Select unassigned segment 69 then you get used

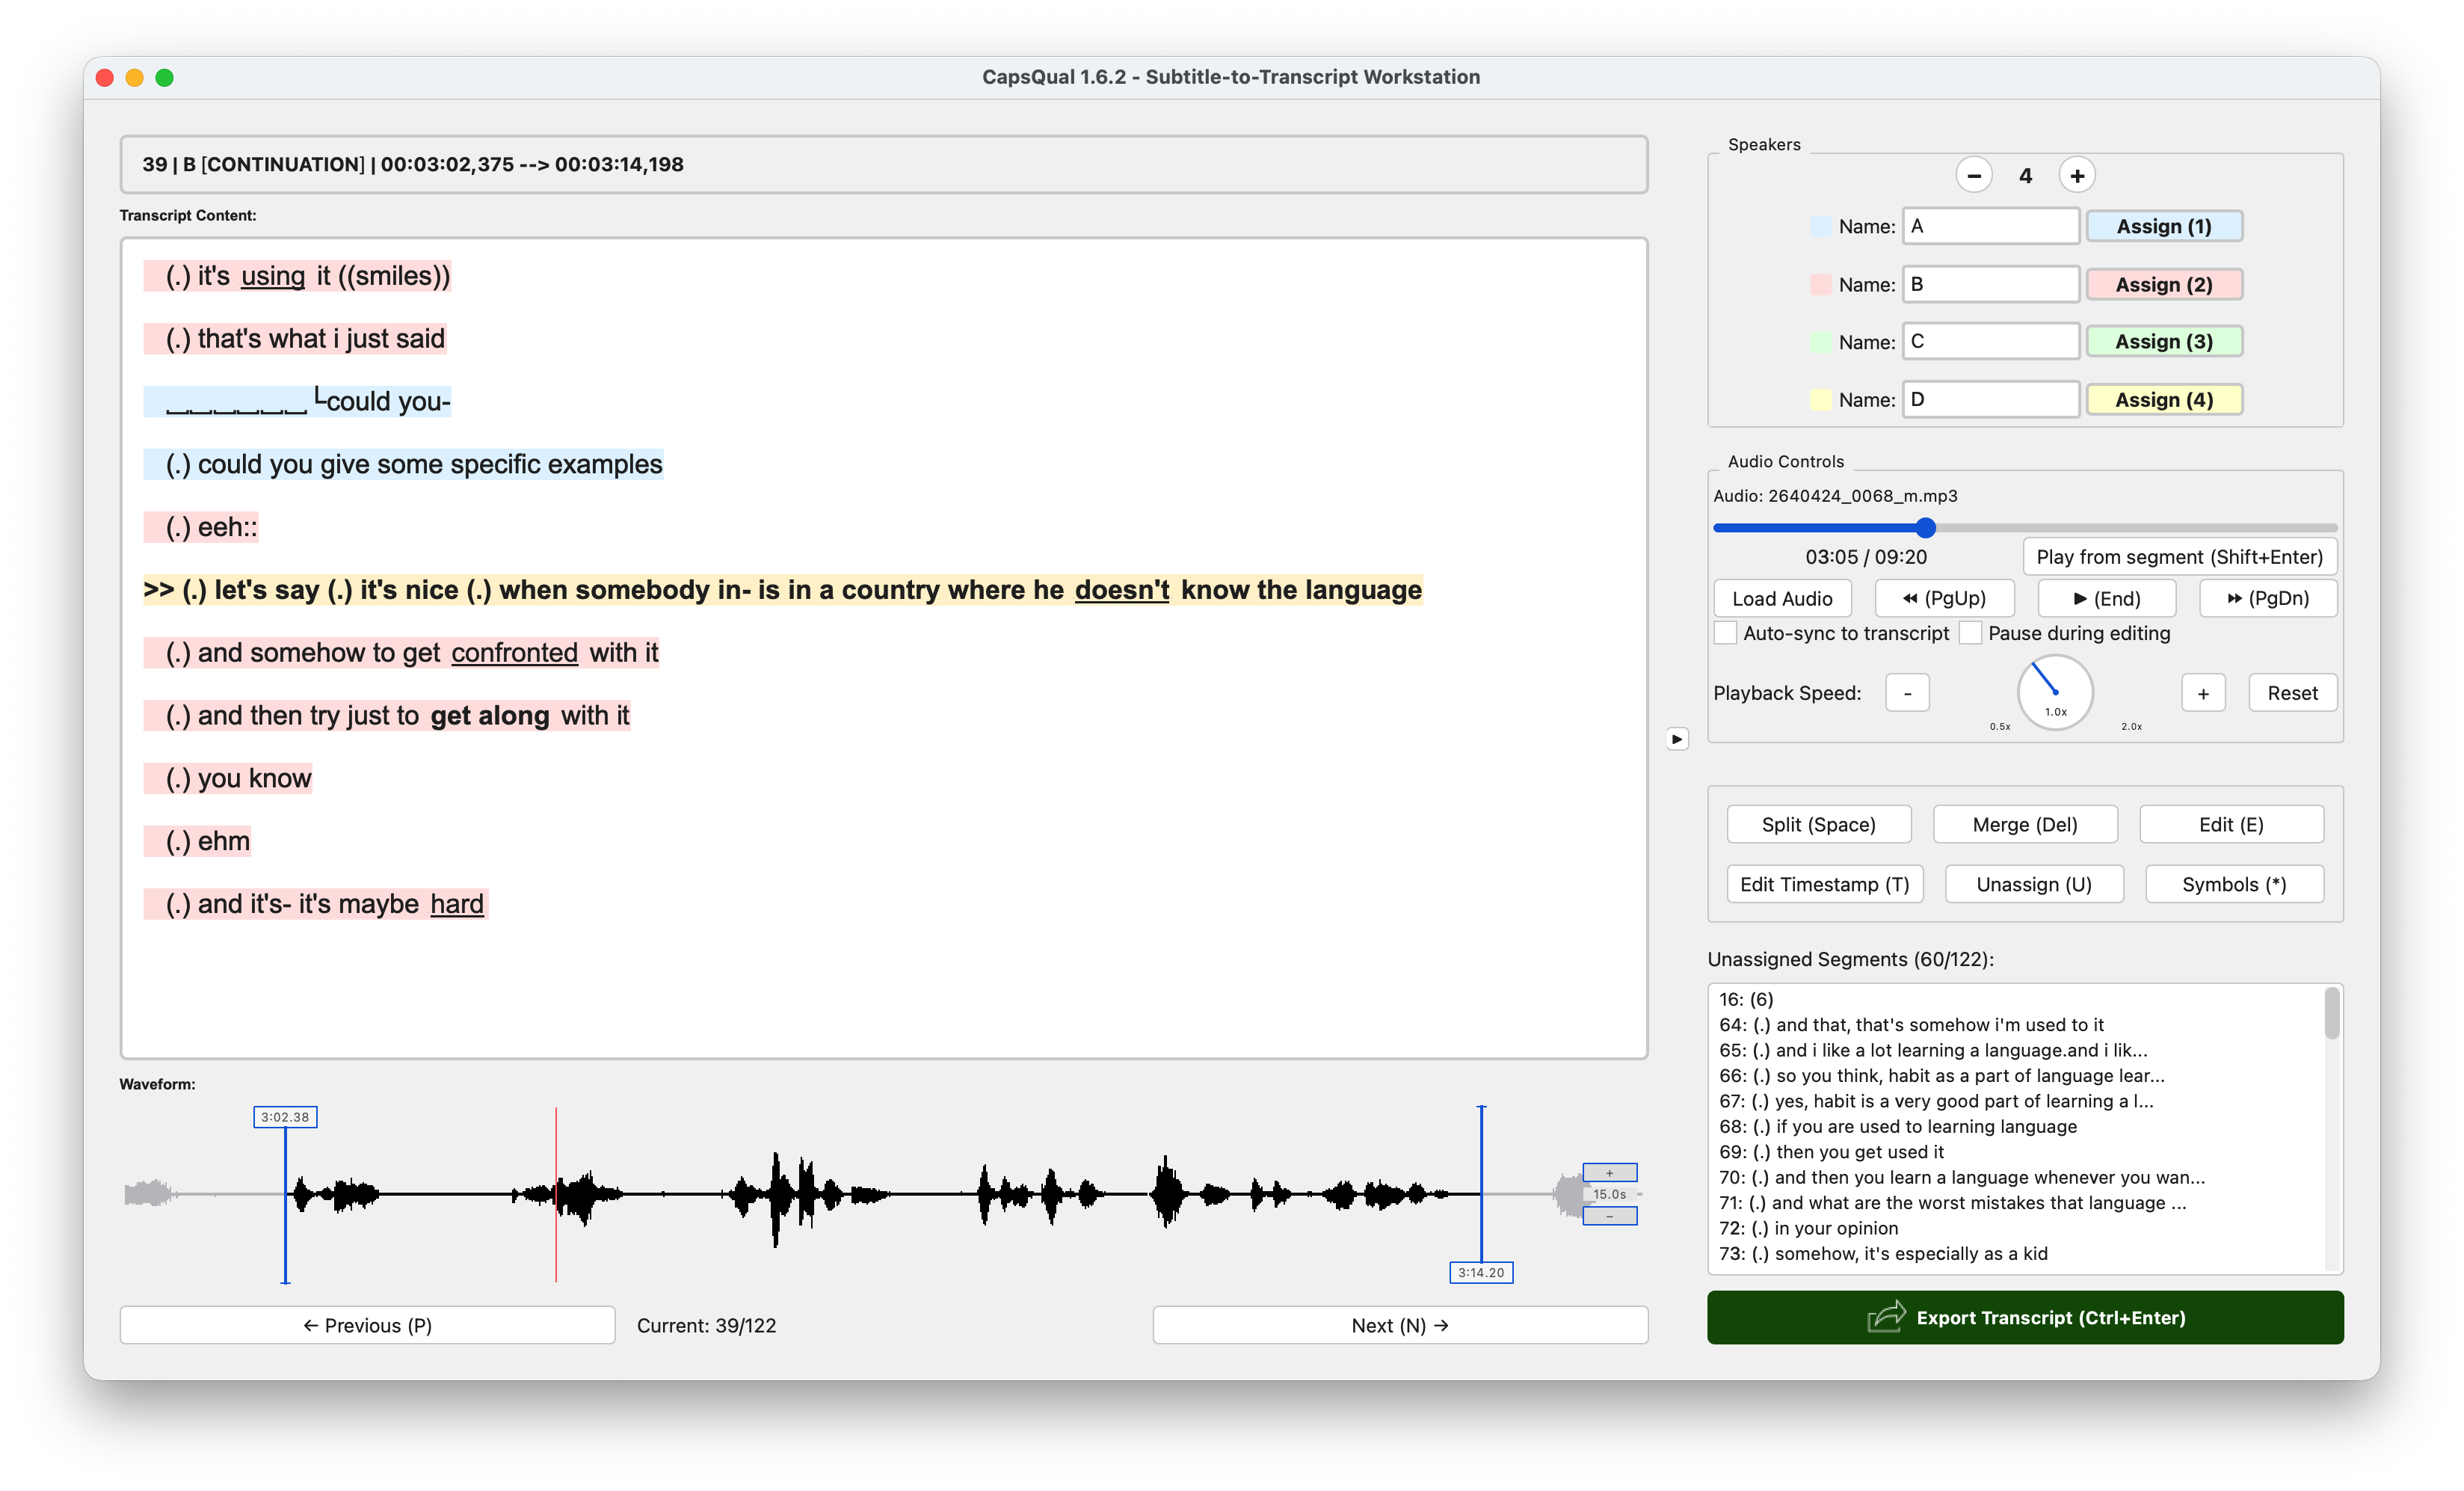pyautogui.click(x=2017, y=1152)
